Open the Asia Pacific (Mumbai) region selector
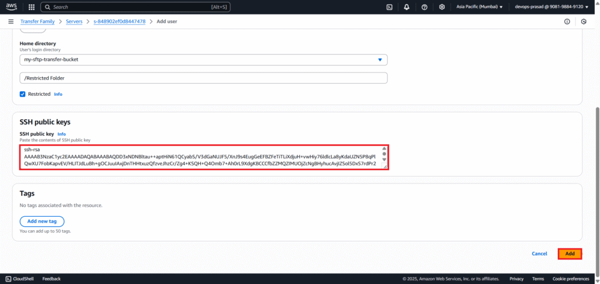Image resolution: width=600 pixels, height=284 pixels. point(479,7)
